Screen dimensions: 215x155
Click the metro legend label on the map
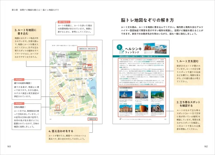pos(57,112)
